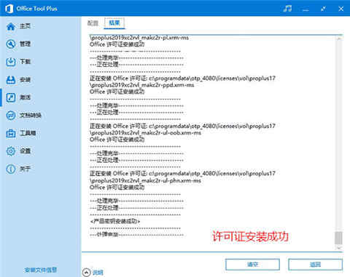
Task: Switch to the 配置 tab
Action: (93, 23)
